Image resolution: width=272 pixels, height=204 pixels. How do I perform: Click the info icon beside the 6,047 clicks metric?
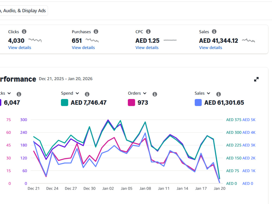[x=19, y=94]
